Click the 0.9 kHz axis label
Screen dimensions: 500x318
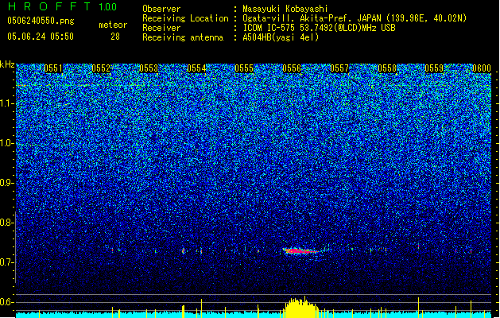(7, 183)
